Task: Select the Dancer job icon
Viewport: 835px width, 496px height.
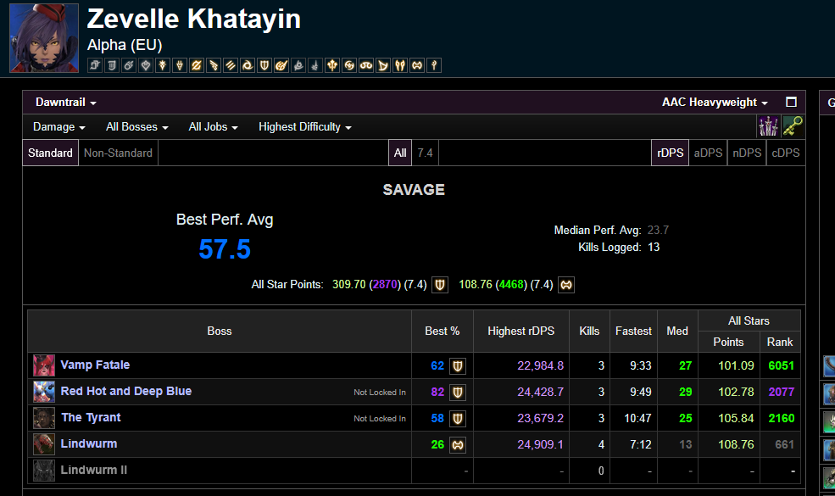Action: coord(146,65)
